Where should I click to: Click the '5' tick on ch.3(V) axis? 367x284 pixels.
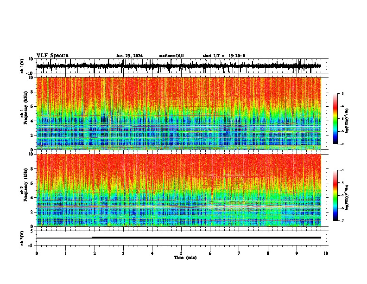[x=32, y=231]
